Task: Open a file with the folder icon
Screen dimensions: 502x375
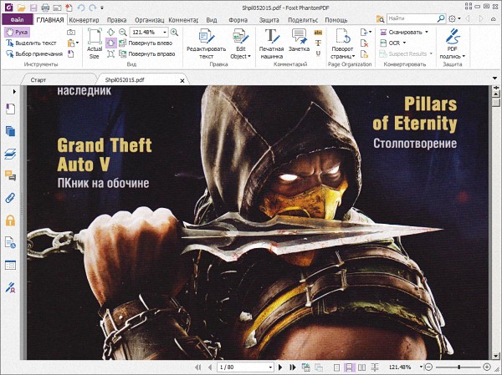Action: click(x=22, y=7)
